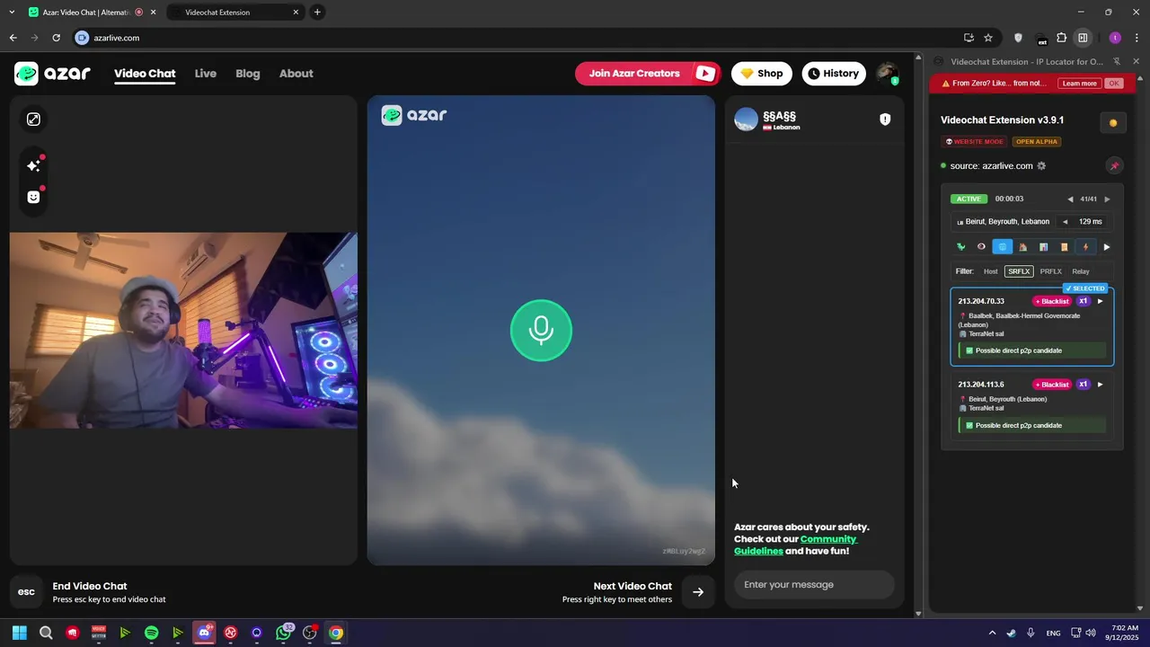Open the Windows Start menu
Viewport: 1150px width, 647px height.
coord(20,633)
